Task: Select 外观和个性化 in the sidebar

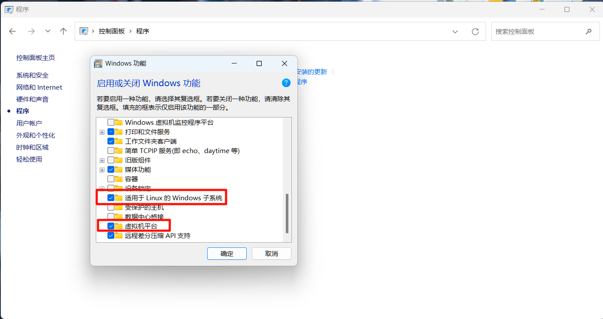Action: point(36,135)
